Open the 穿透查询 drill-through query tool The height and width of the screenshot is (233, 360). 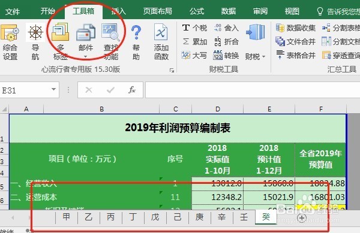coord(341,56)
